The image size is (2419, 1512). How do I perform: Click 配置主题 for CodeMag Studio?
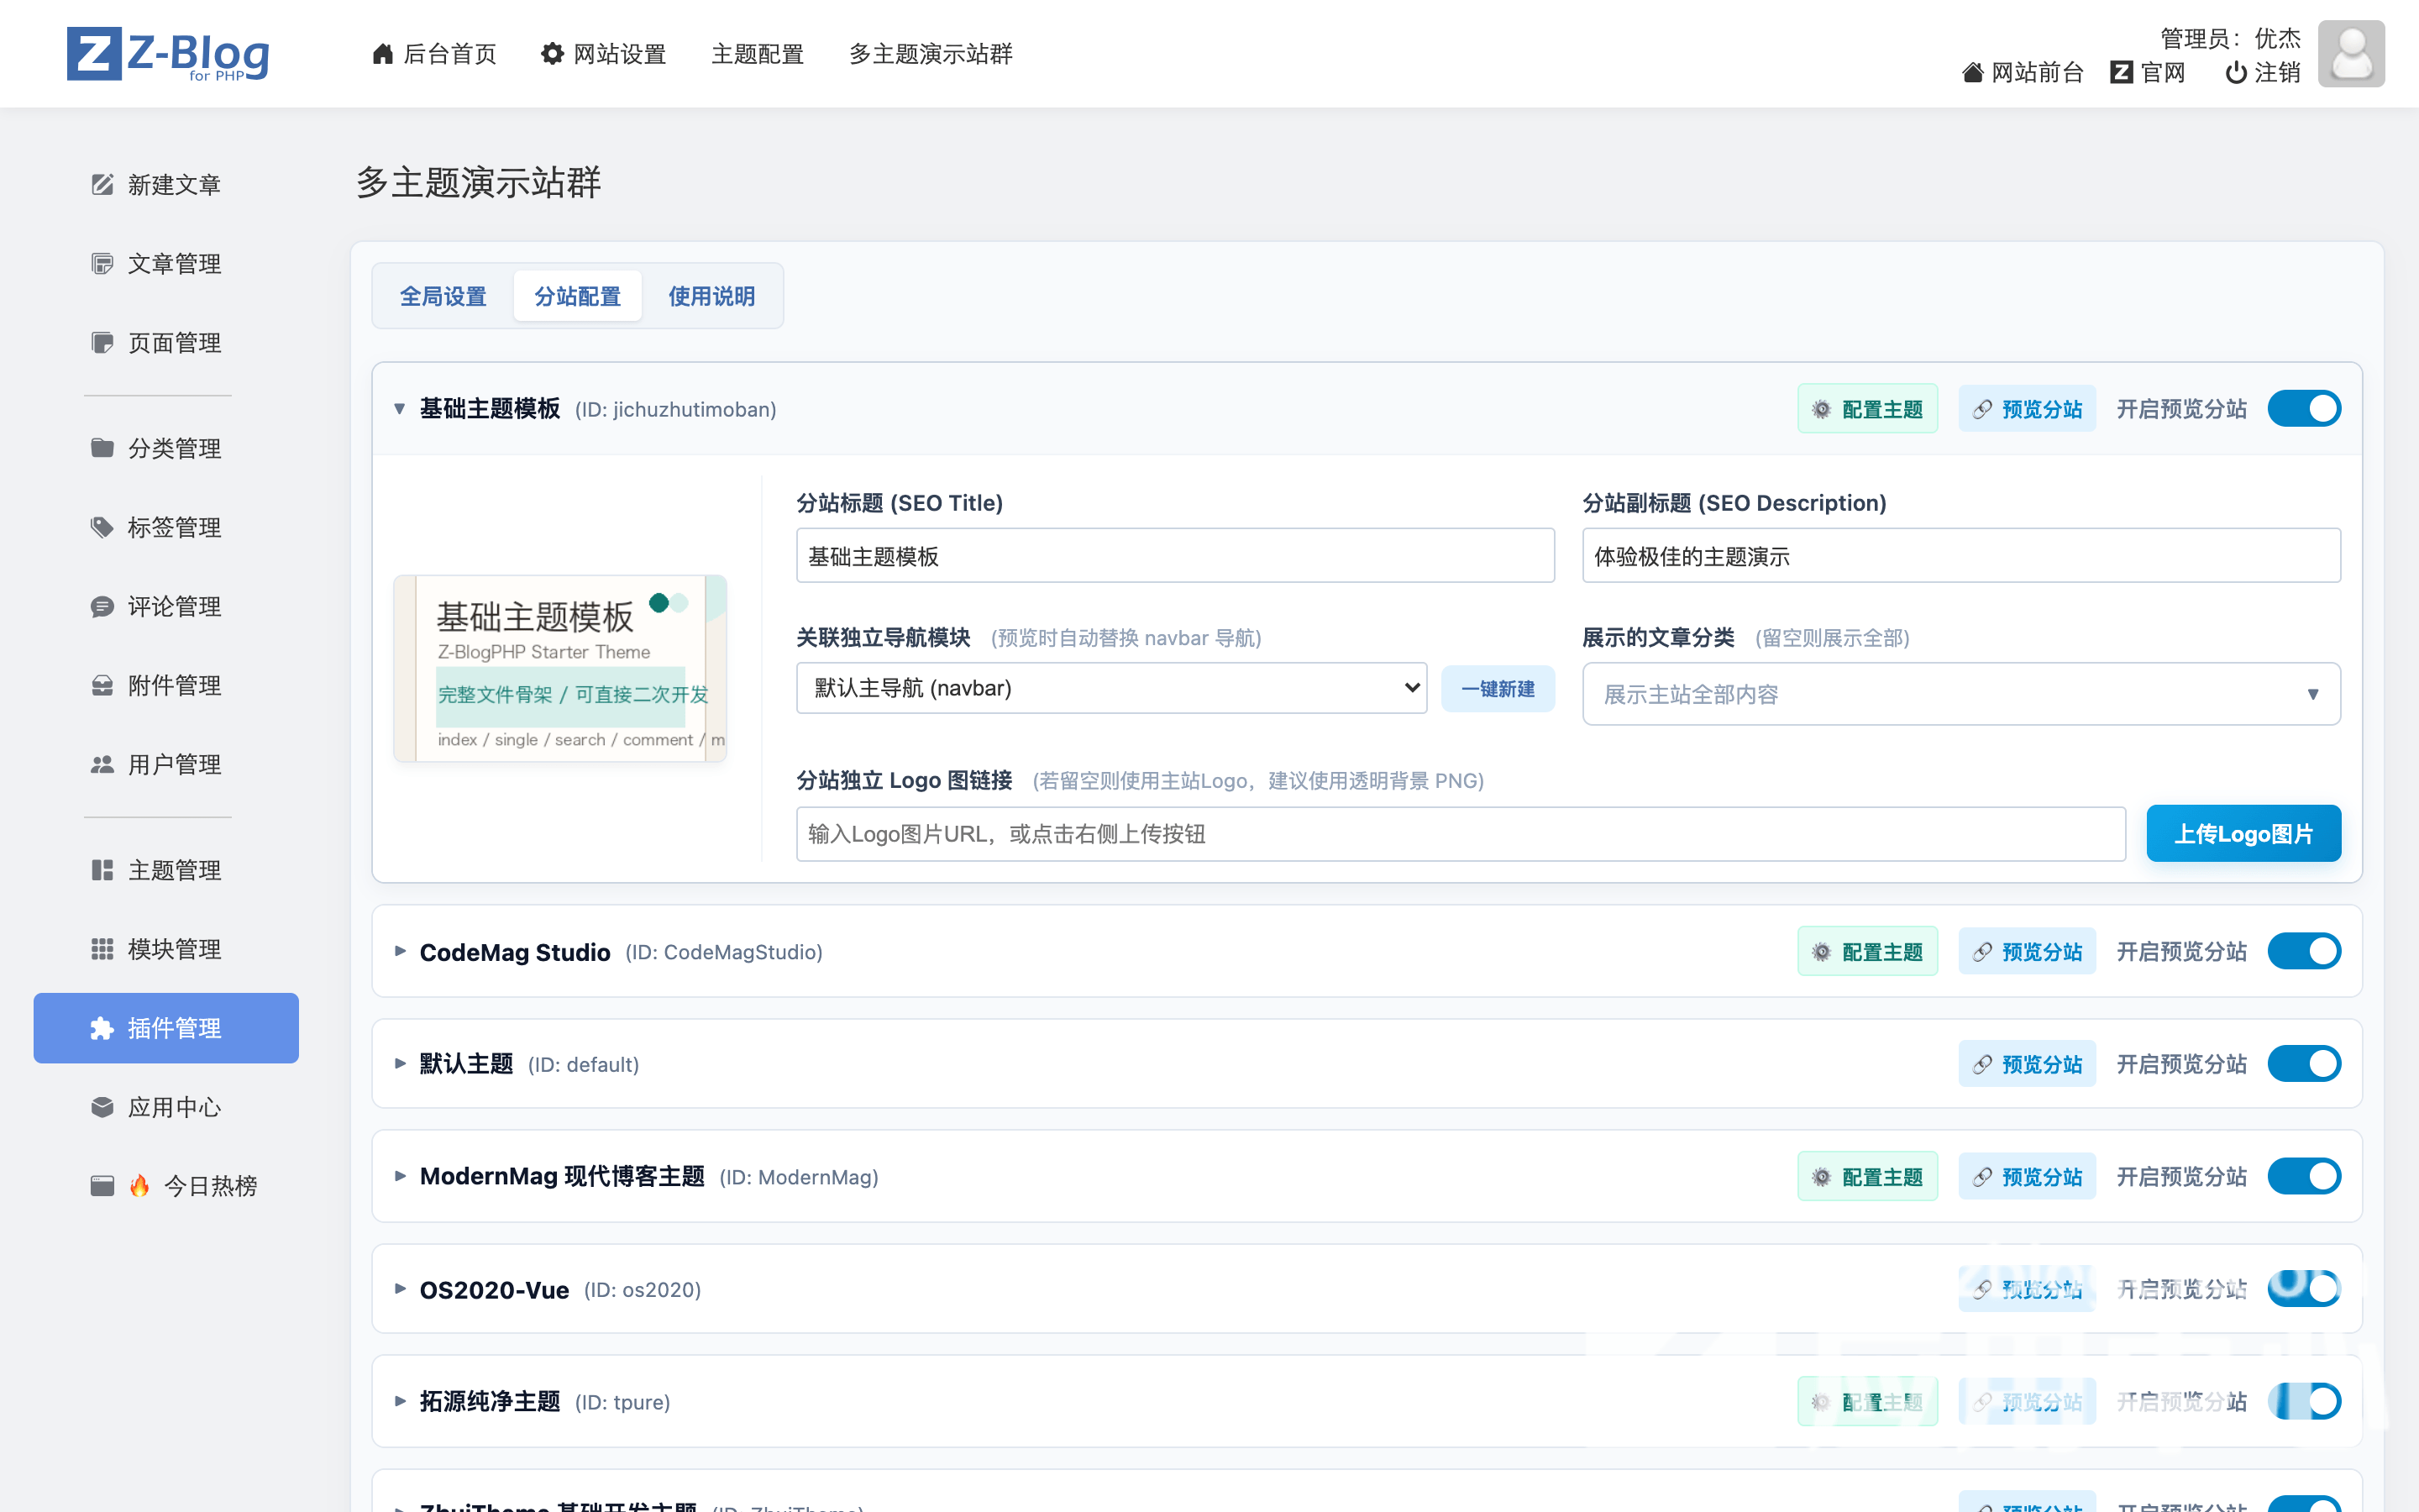point(1867,952)
